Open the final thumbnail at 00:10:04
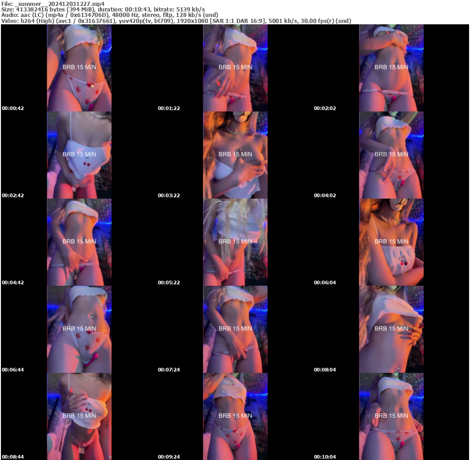 (x=391, y=416)
